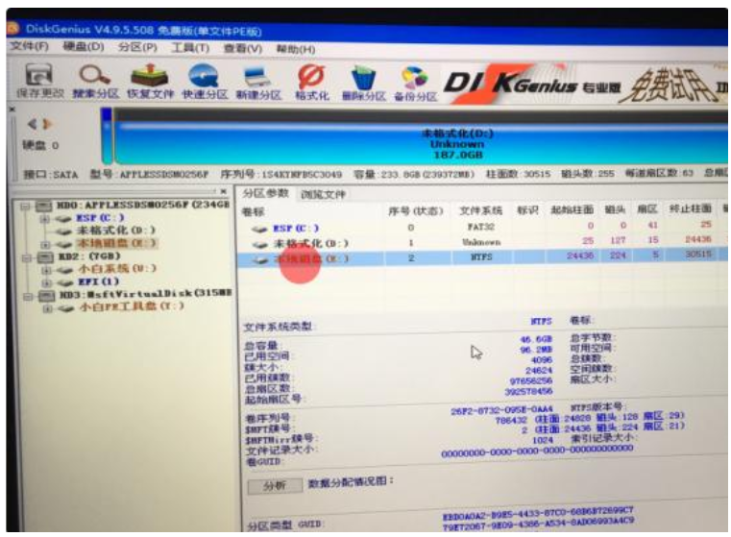
Task: Collapse the RD2 (7GB) disk node
Action: point(27,256)
